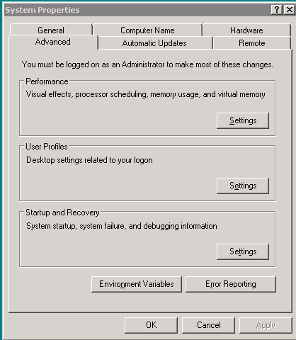Click the User Profiles group label
The height and width of the screenshot is (340, 296).
47,147
